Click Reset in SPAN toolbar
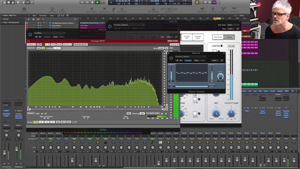The height and width of the screenshot is (169, 300). (59, 44)
